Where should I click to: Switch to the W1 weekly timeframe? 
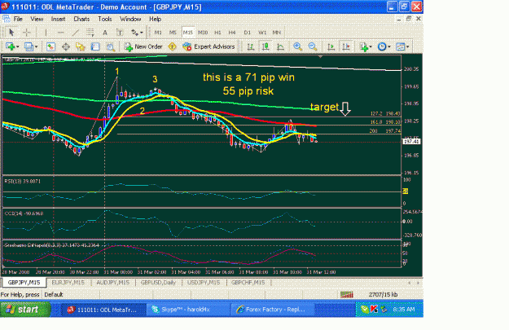(262, 33)
